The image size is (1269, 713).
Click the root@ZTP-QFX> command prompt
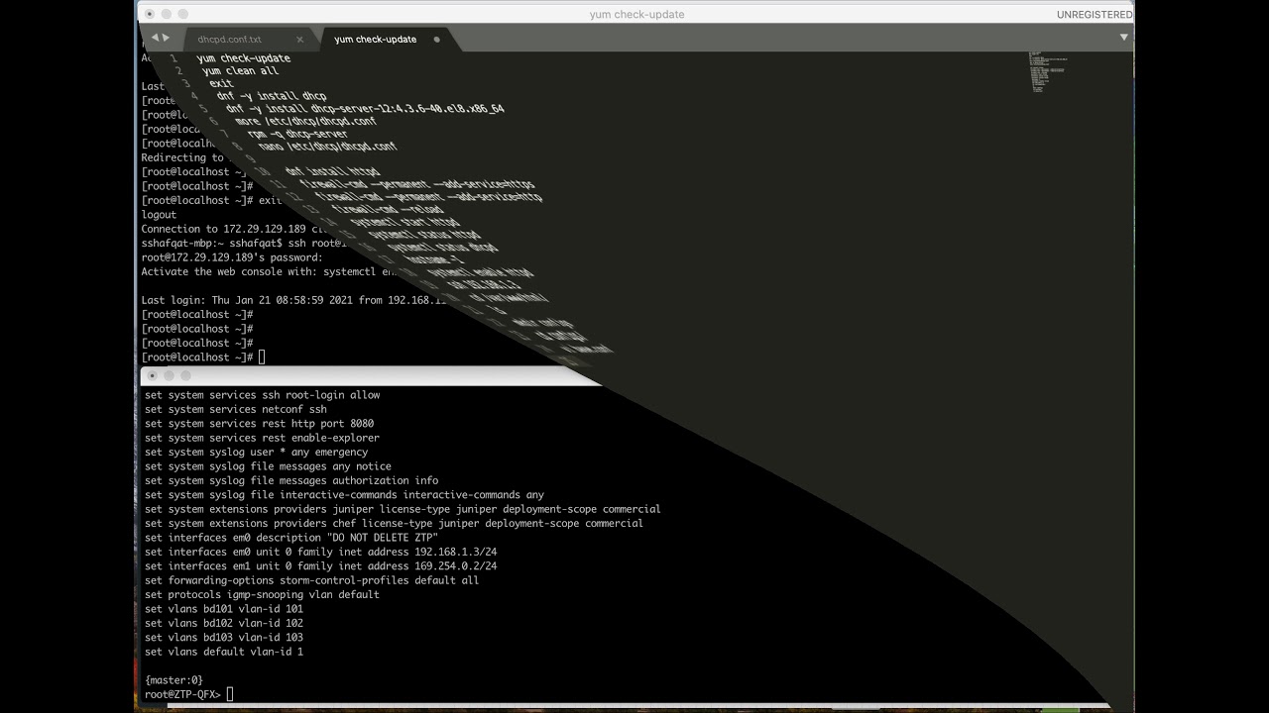[188, 694]
